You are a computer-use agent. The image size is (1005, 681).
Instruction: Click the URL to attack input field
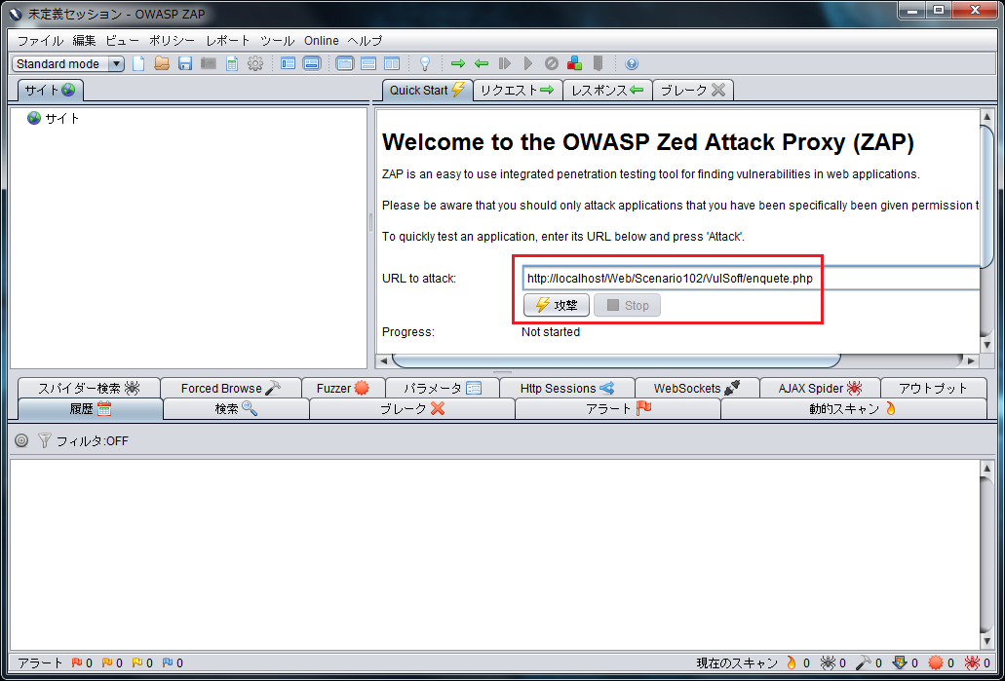751,279
